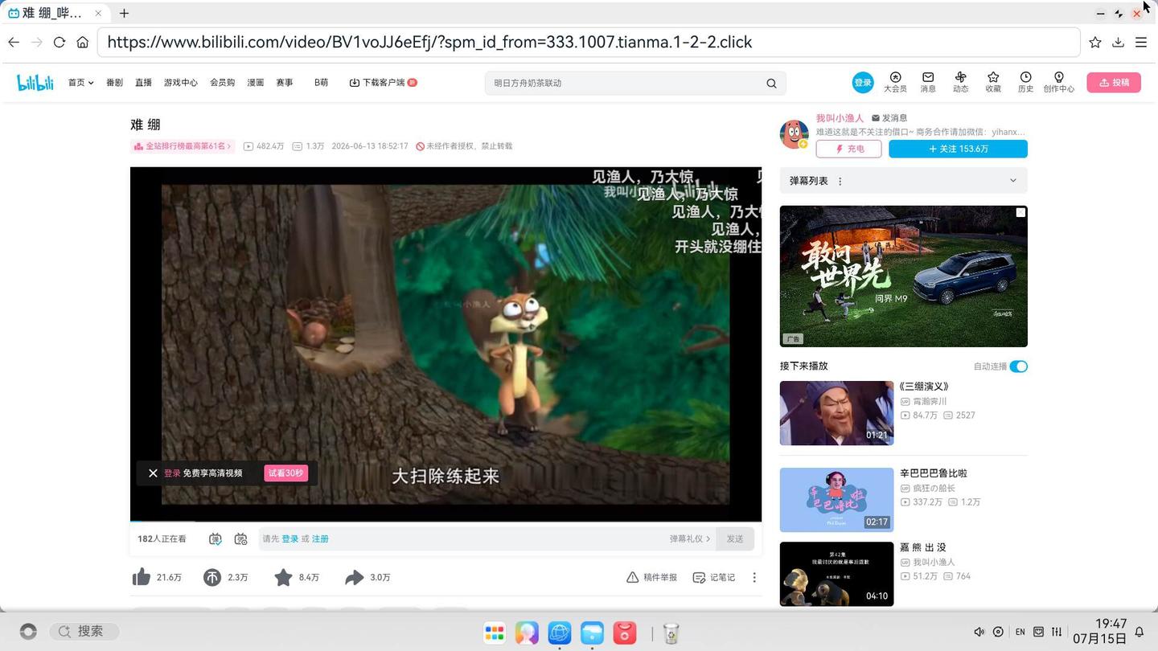This screenshot has width=1158, height=651.
Task: Click the taskbar 搜索 search box
Action: click(x=84, y=632)
